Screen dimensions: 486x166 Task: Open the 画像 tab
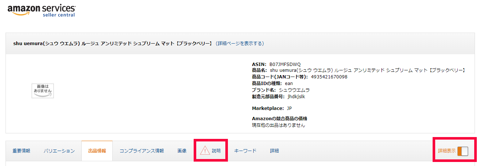(182, 151)
